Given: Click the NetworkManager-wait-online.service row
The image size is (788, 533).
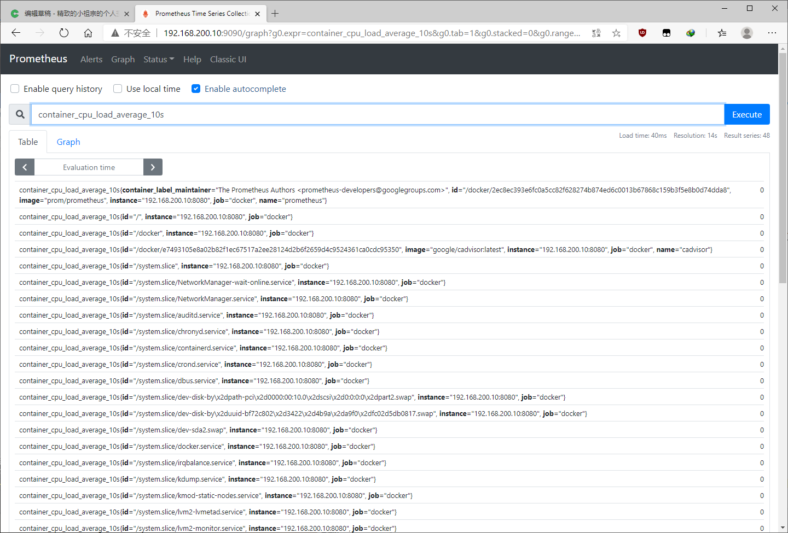Looking at the screenshot, I should click(389, 282).
